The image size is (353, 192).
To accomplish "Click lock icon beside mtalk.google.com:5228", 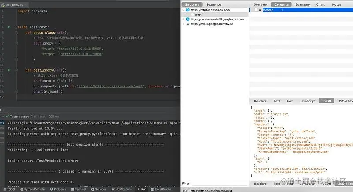I will pos(188,24).
